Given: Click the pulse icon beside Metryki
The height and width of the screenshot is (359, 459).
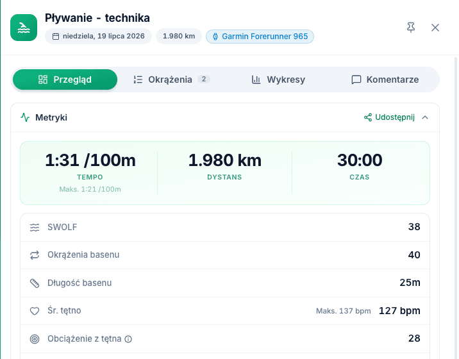Looking at the screenshot, I should click(25, 117).
